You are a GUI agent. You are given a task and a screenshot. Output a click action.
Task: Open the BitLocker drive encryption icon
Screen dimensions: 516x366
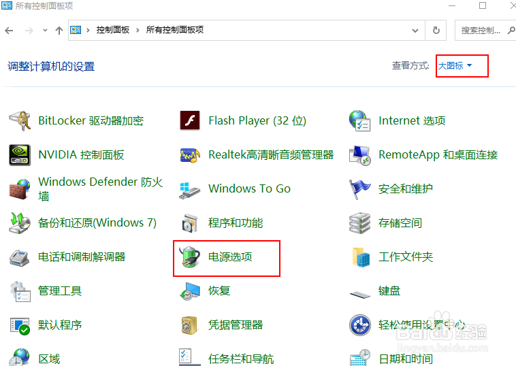pos(20,120)
